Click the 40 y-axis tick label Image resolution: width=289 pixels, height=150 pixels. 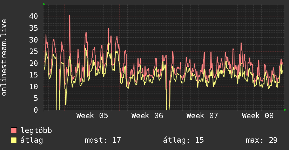click(34, 16)
